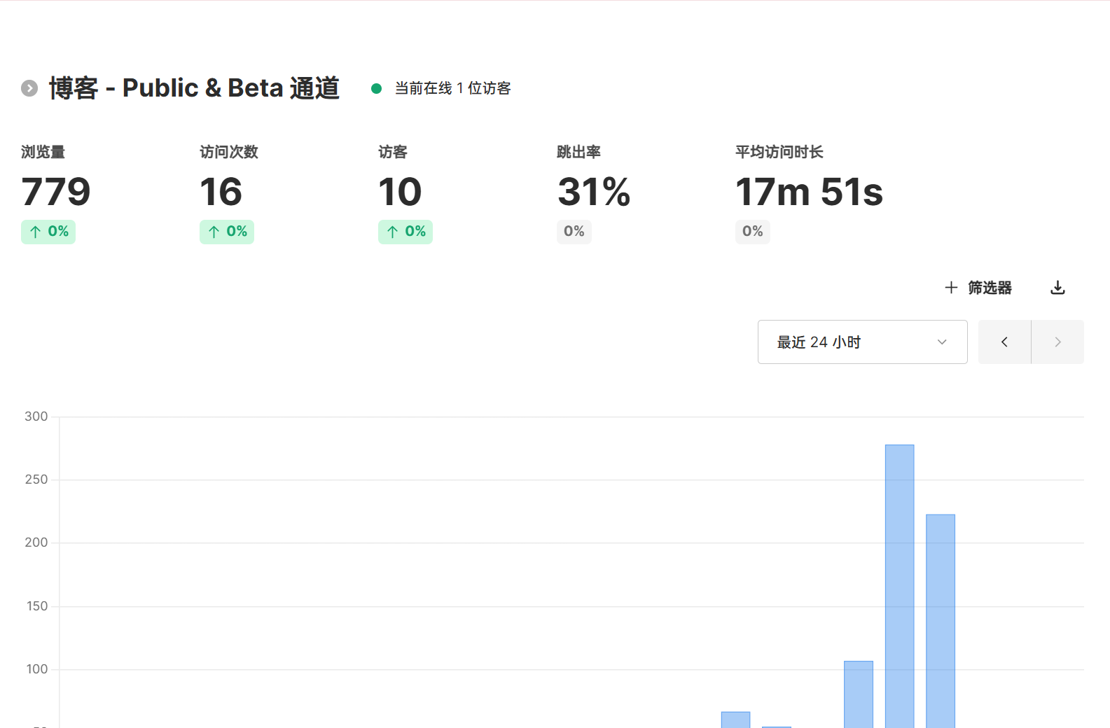Click the chart bar just above 100
The image size is (1110, 728).
tap(858, 694)
